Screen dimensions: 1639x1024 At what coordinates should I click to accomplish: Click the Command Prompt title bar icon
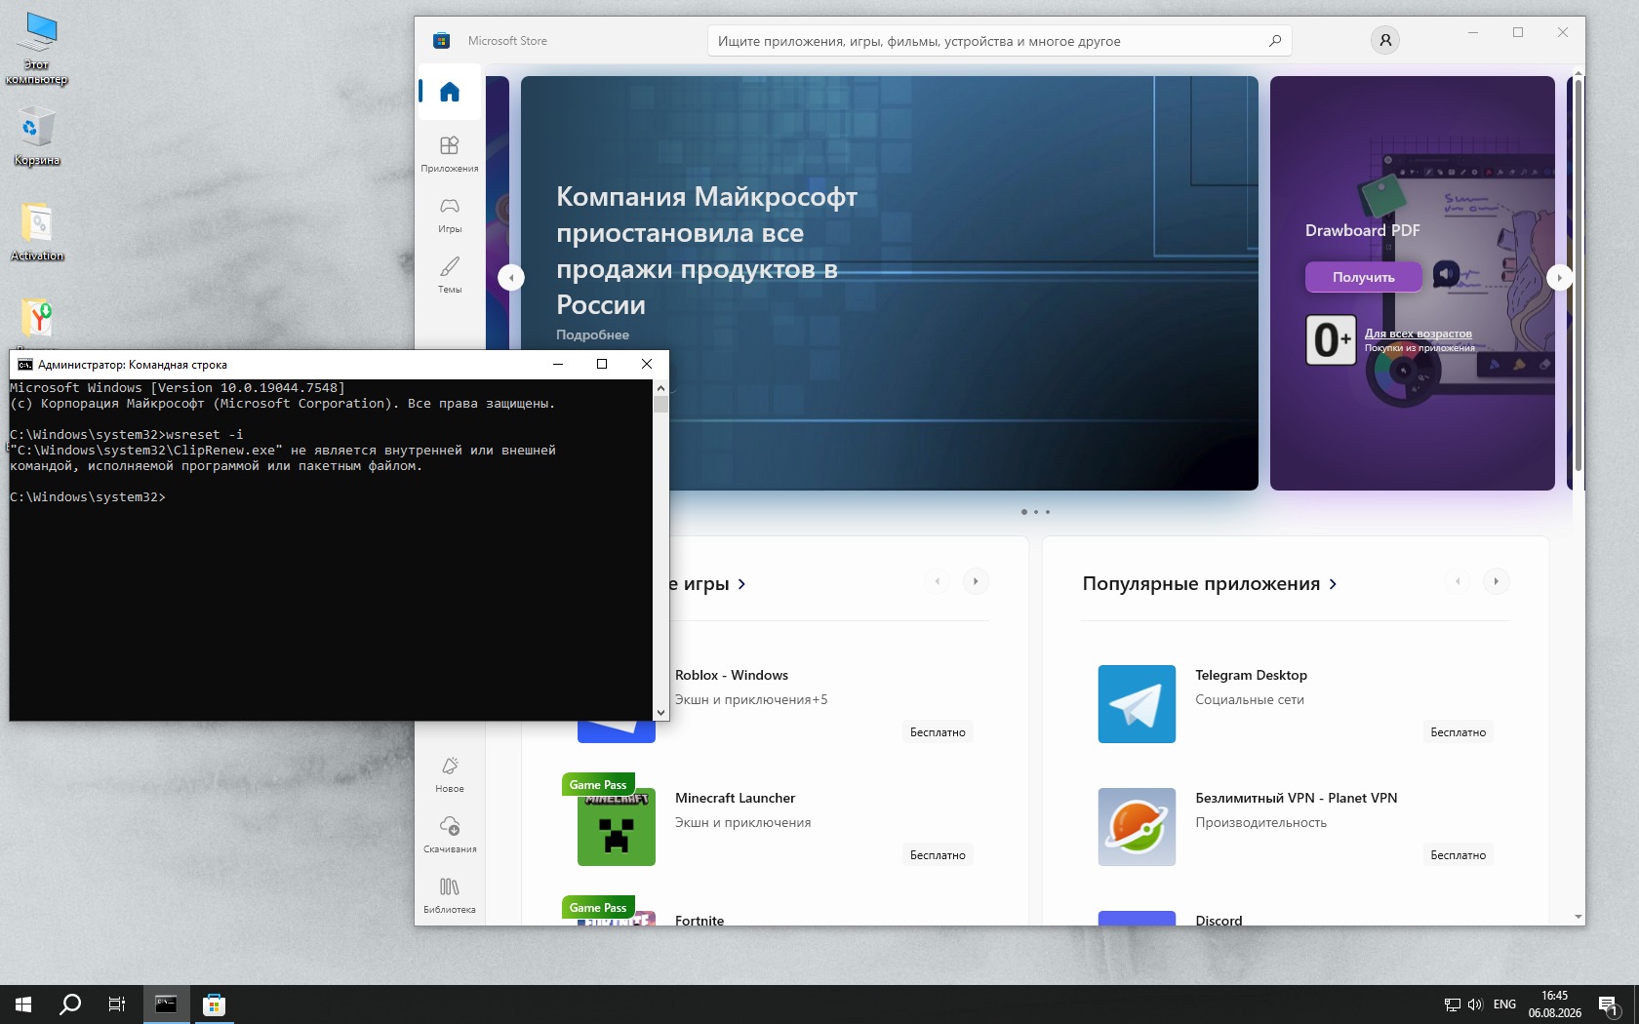[25, 365]
